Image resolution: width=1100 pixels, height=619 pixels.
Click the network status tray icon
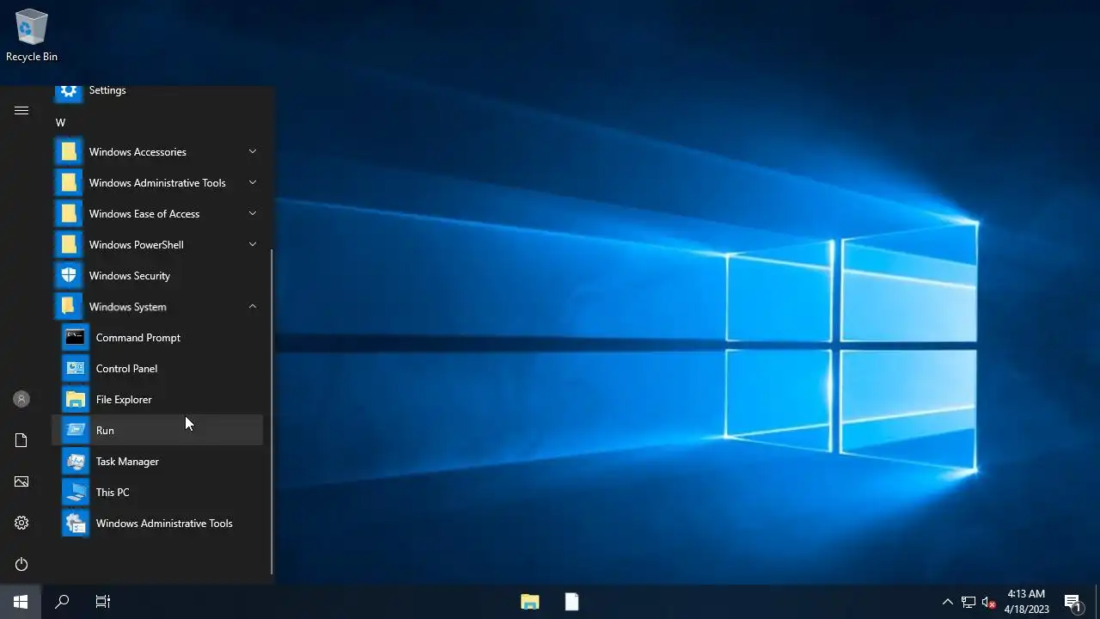coord(969,602)
